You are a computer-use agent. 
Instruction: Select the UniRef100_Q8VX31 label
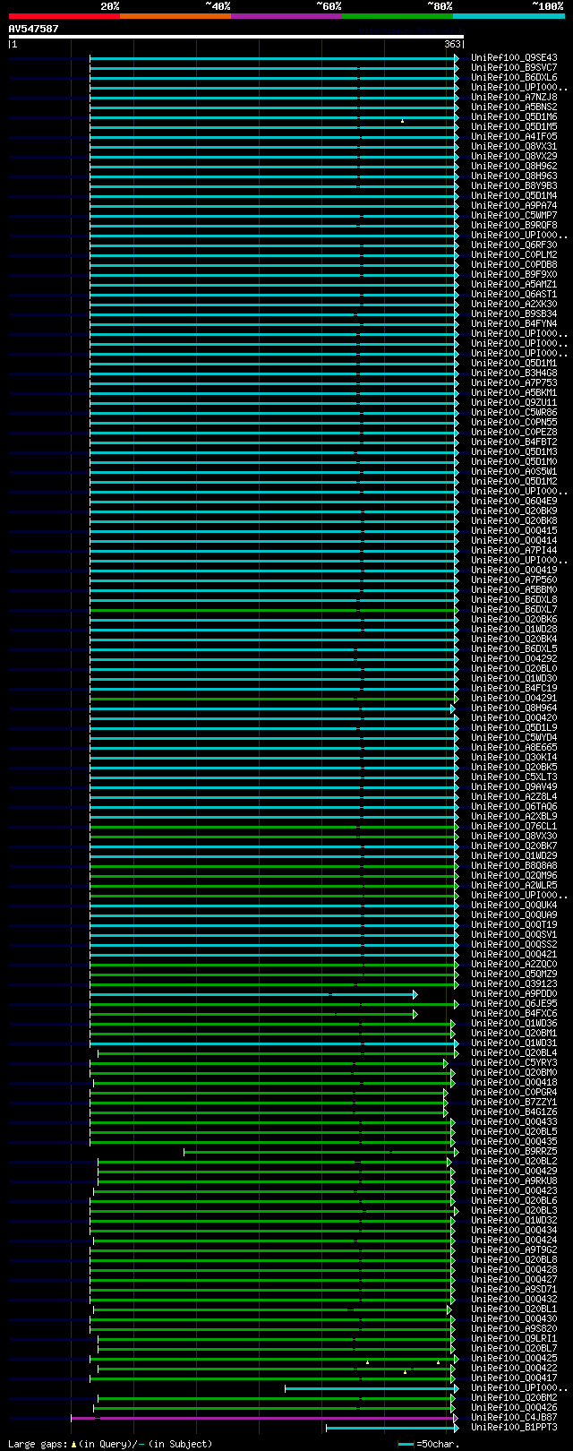tap(514, 147)
